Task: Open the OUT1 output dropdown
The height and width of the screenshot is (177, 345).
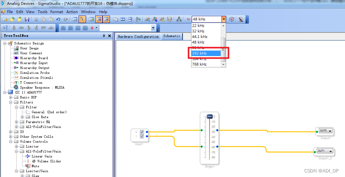Action: pyautogui.click(x=330, y=151)
